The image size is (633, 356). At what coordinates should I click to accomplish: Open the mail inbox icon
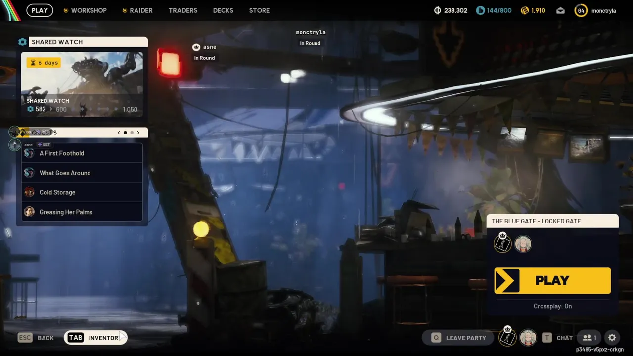point(560,10)
